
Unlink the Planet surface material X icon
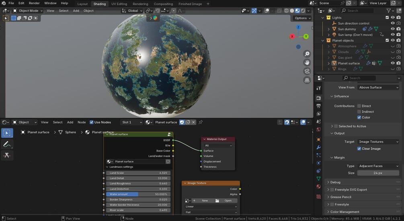(x=193, y=122)
